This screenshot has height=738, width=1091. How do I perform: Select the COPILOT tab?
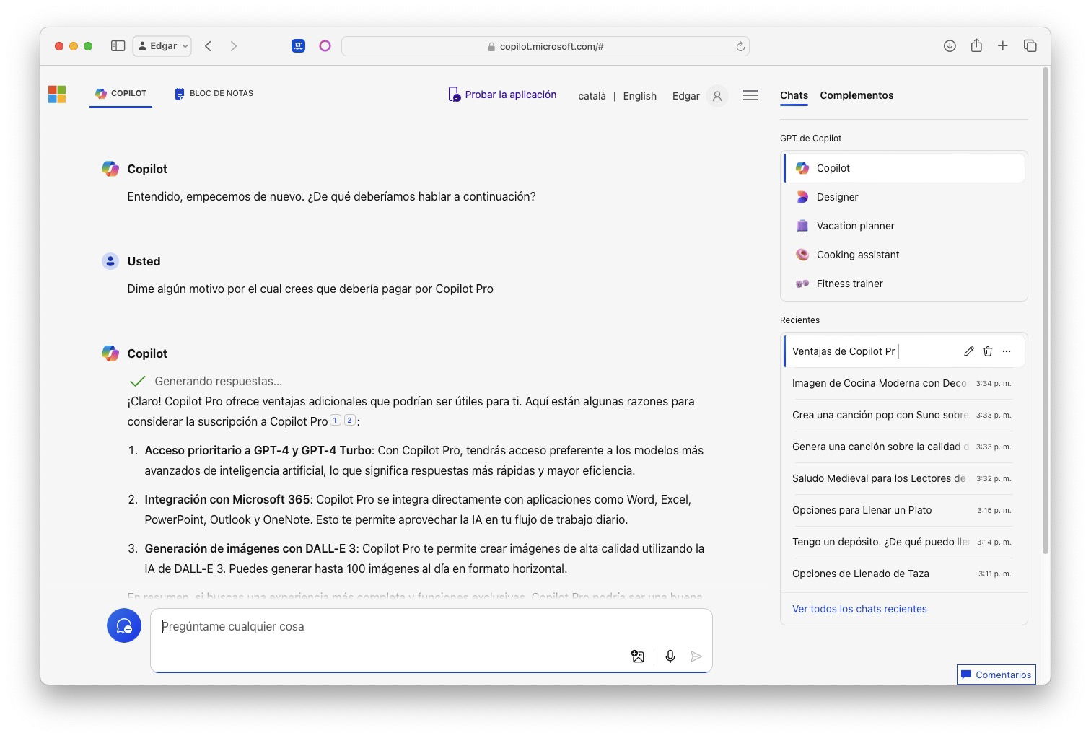[x=121, y=94]
